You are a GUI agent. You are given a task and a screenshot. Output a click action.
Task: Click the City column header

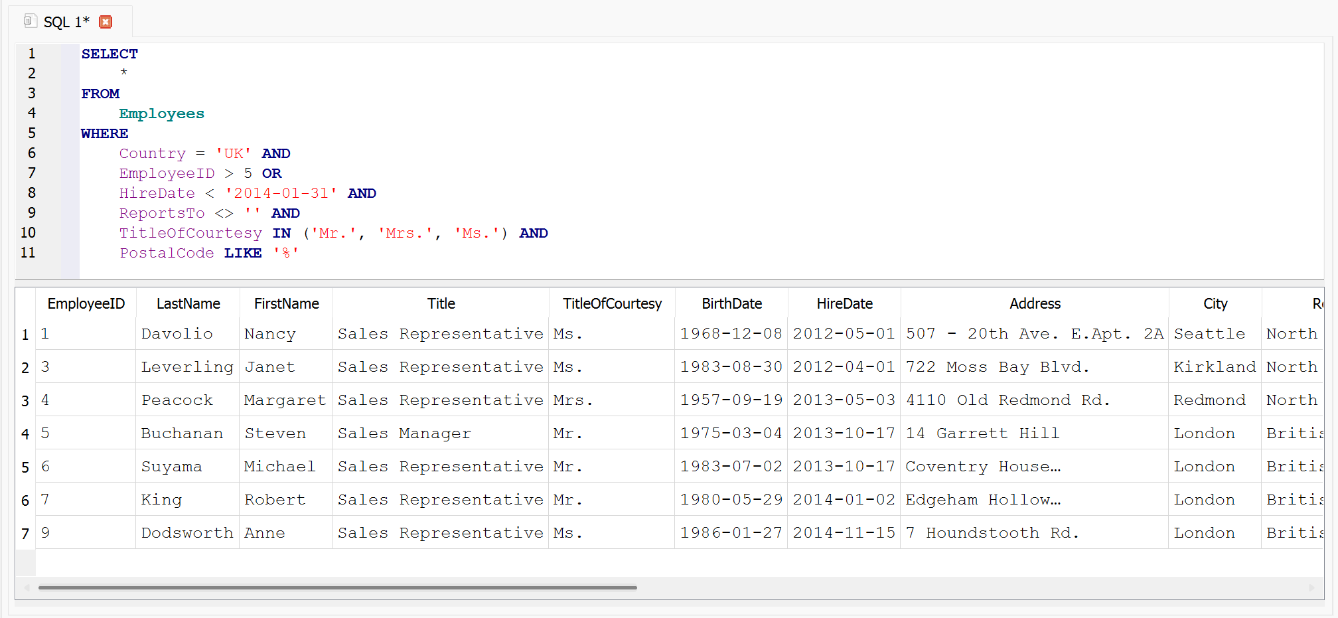point(1215,304)
